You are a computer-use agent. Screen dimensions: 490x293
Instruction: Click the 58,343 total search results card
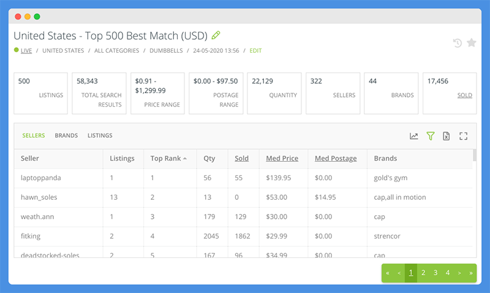[x=99, y=93]
